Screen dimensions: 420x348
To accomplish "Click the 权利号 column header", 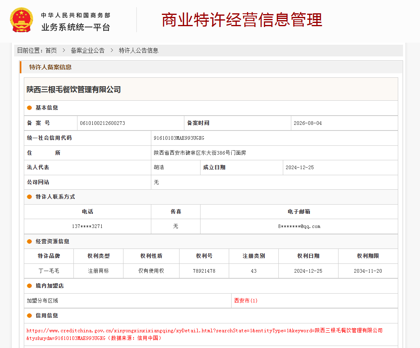I will (x=204, y=256).
